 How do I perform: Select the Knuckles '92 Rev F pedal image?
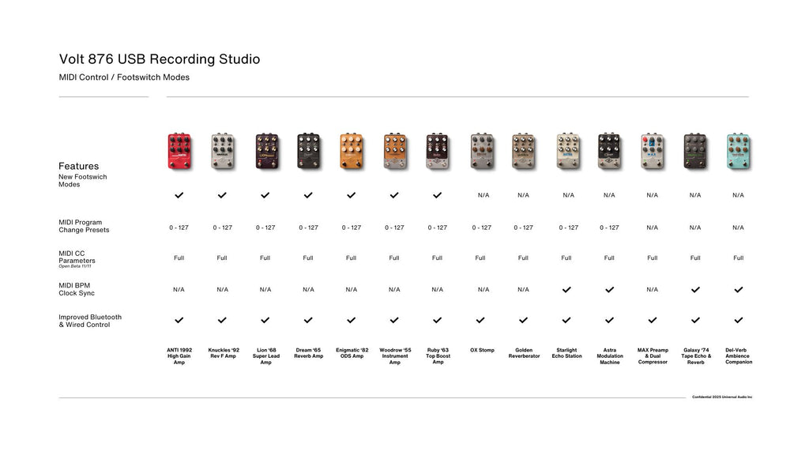[222, 151]
